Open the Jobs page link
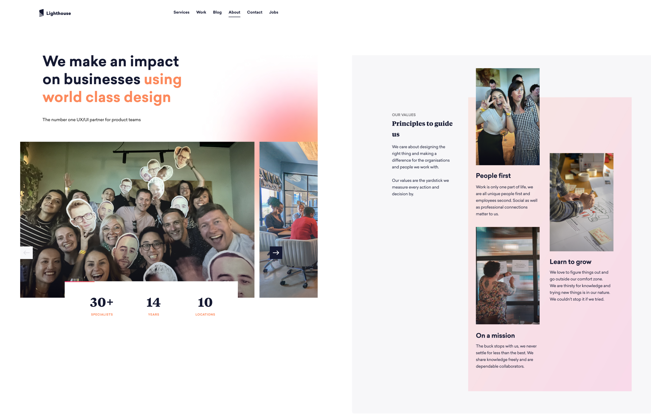Viewport: 651px width, 414px height. tap(273, 12)
